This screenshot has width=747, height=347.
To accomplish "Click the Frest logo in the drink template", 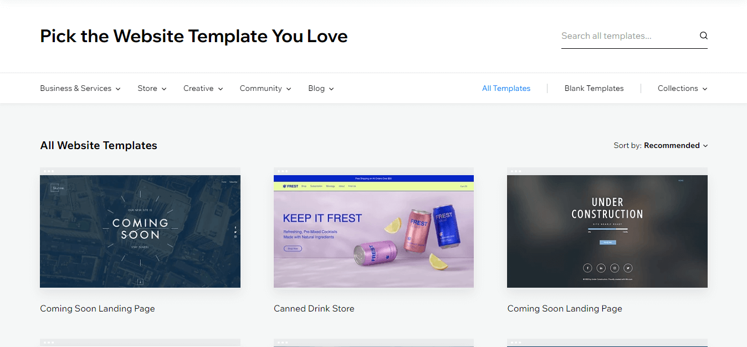I will (x=290, y=186).
